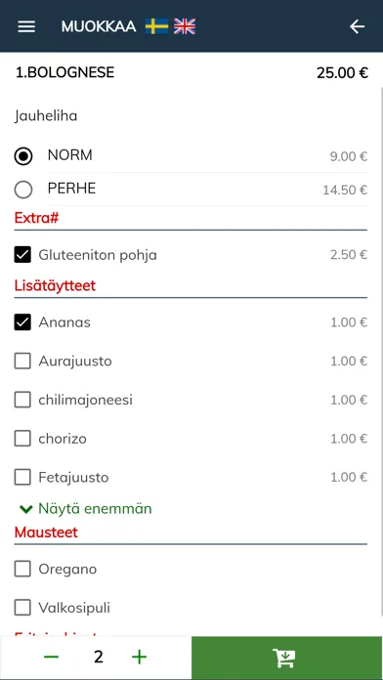Go back using the arrow icon
The image size is (383, 680).
357,26
